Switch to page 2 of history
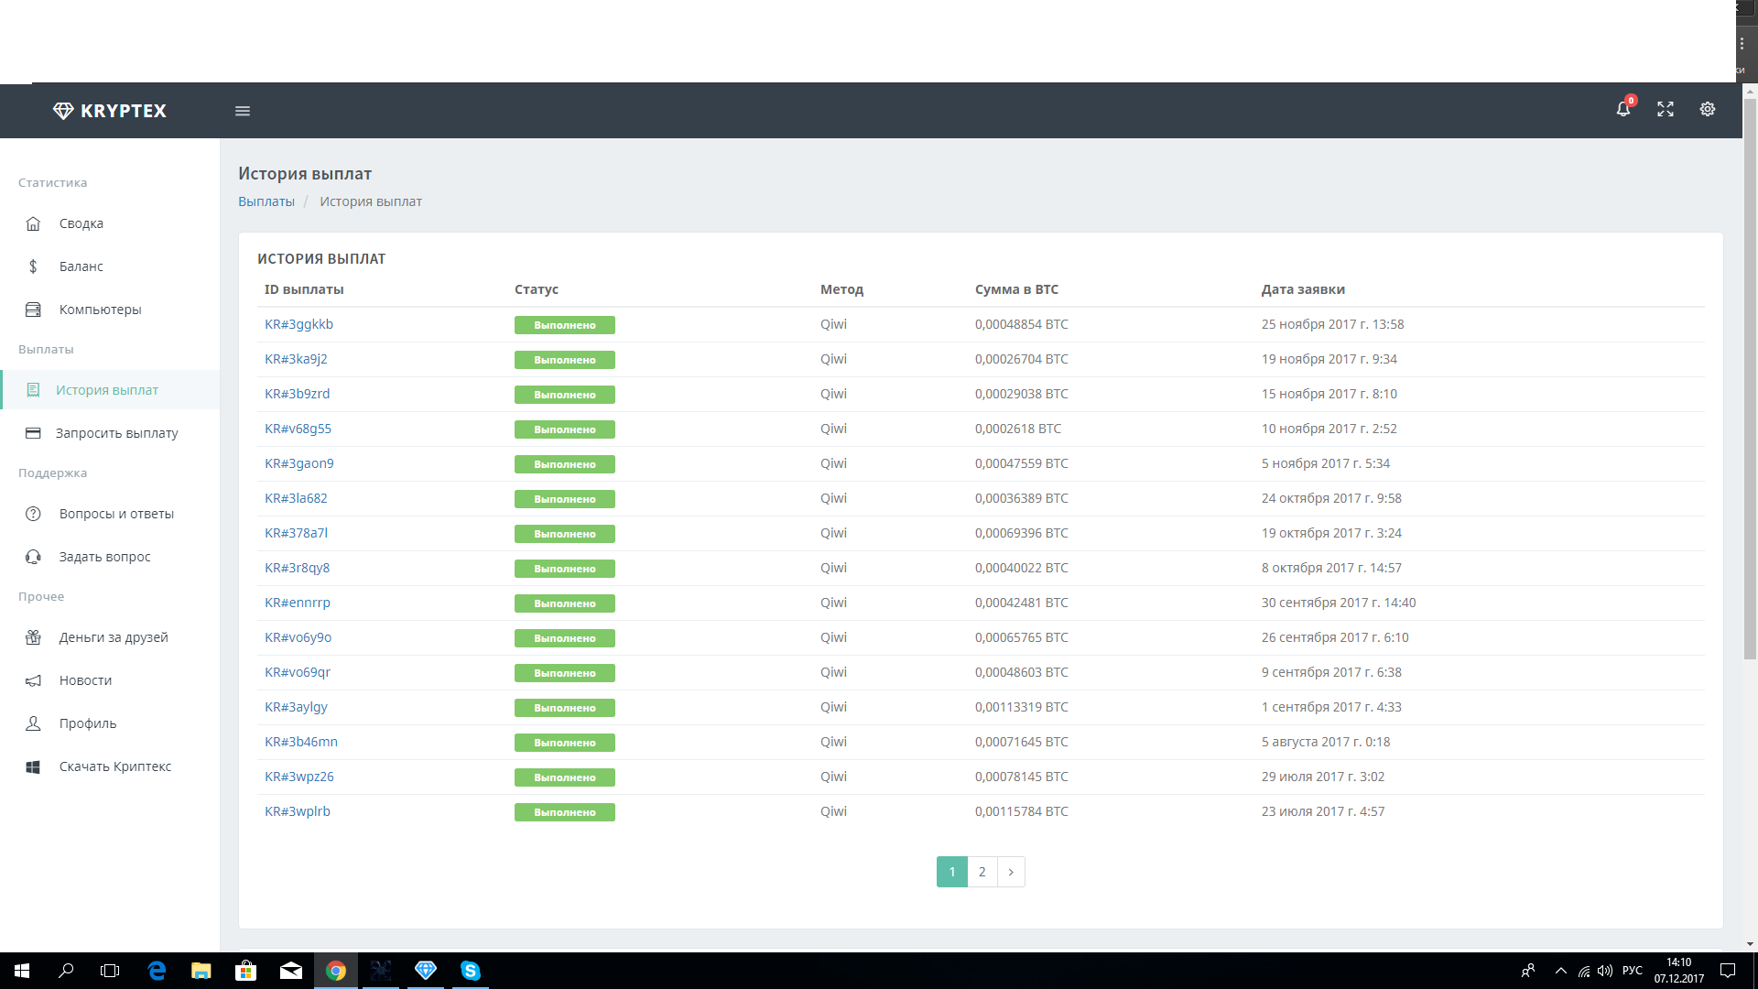1758x989 pixels. [x=982, y=872]
